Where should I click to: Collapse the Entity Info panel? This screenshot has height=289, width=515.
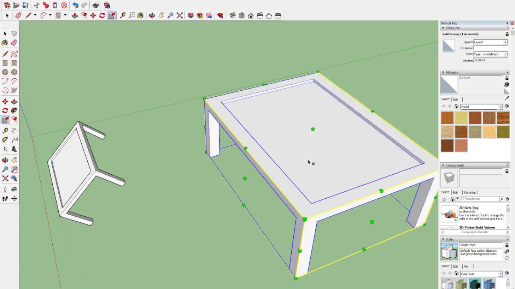[x=443, y=28]
